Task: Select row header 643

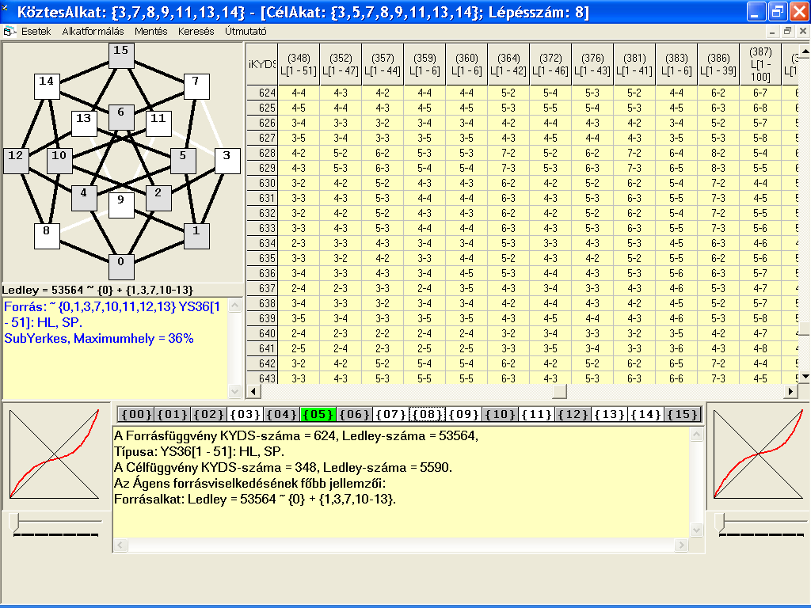Action: [261, 378]
